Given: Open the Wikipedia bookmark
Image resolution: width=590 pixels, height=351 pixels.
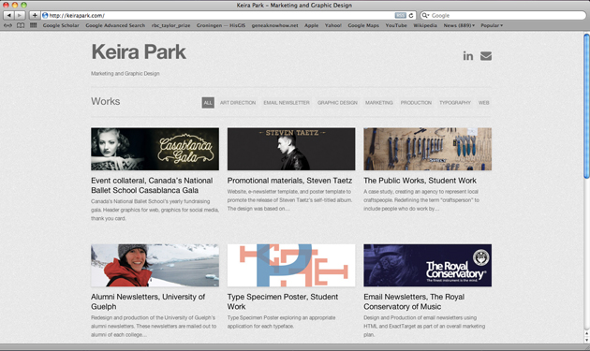Looking at the screenshot, I should (425, 25).
